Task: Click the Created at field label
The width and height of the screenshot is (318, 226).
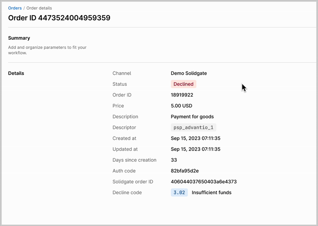Action: [x=124, y=138]
